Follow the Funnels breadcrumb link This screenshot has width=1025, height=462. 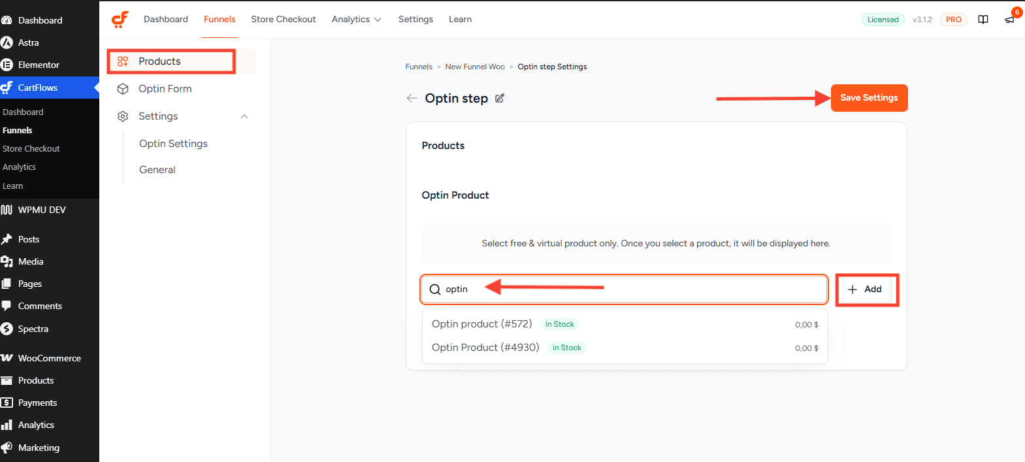click(419, 67)
